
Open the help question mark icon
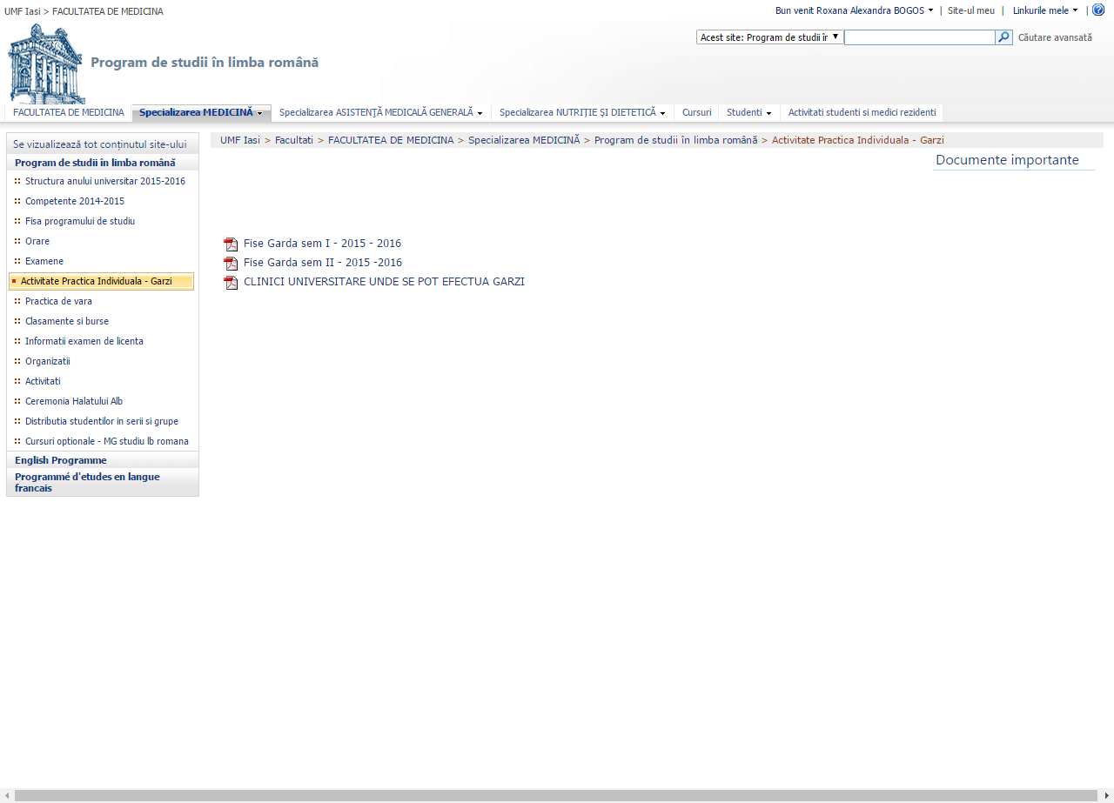[1098, 10]
